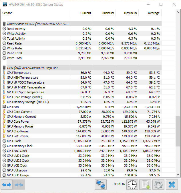Click the 138.339 W average chip power value
This screenshot has height=193, width=181.
(152, 131)
